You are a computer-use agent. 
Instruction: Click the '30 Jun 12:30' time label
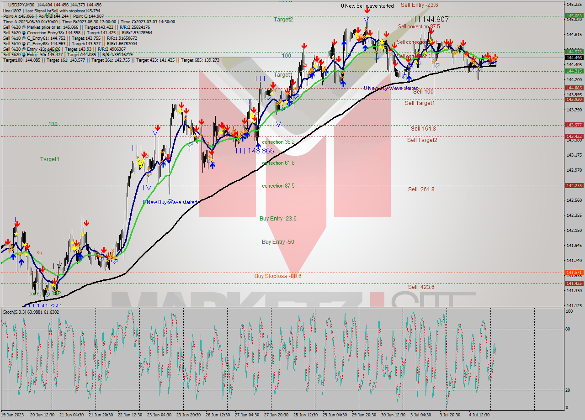click(x=394, y=415)
